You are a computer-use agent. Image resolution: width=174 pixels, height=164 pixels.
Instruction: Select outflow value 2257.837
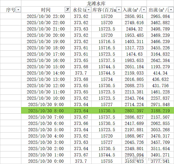[x=160, y=98]
